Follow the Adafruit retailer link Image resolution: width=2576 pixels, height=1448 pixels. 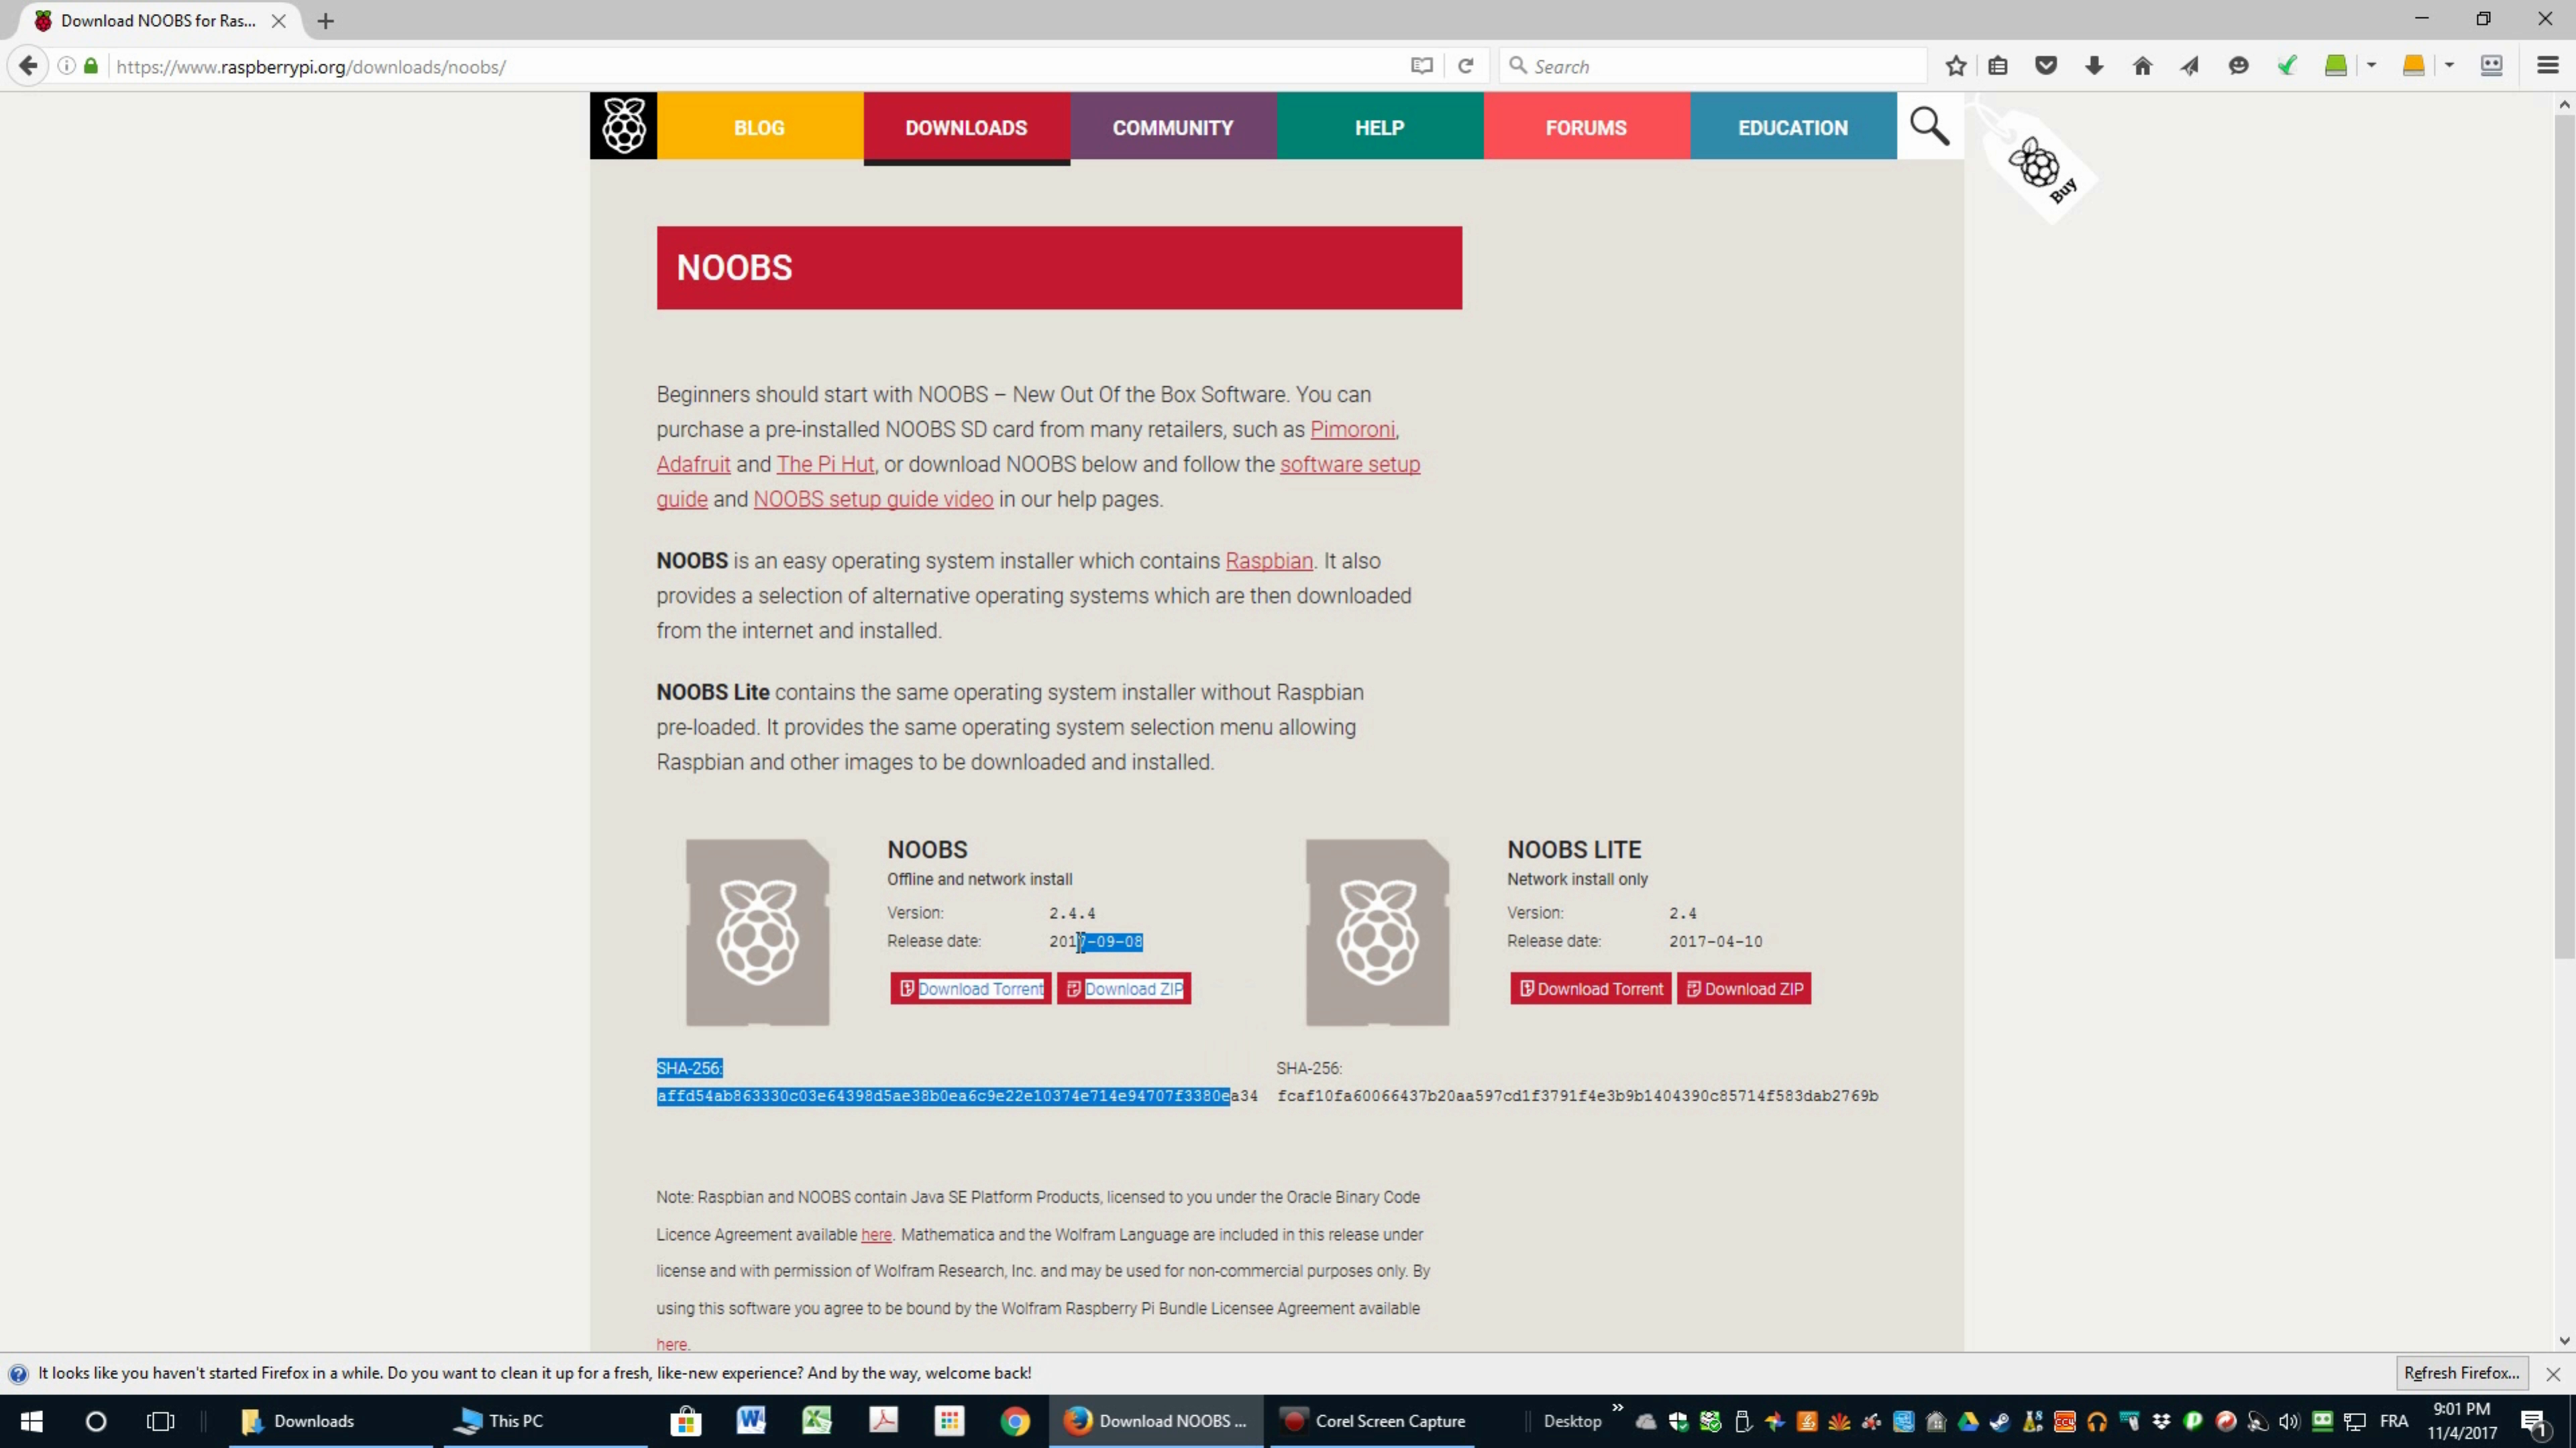[x=693, y=465]
